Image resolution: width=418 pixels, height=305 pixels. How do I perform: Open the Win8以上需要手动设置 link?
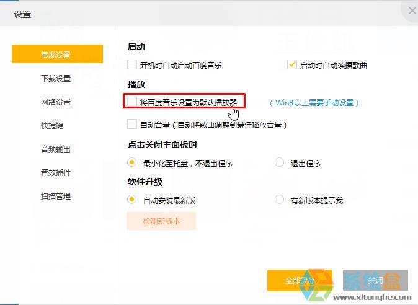[314, 102]
